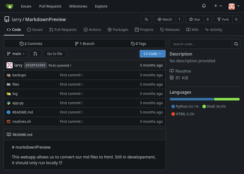The image size is (244, 174).
Task: Click the code search magnifier icon
Action: coord(236,44)
